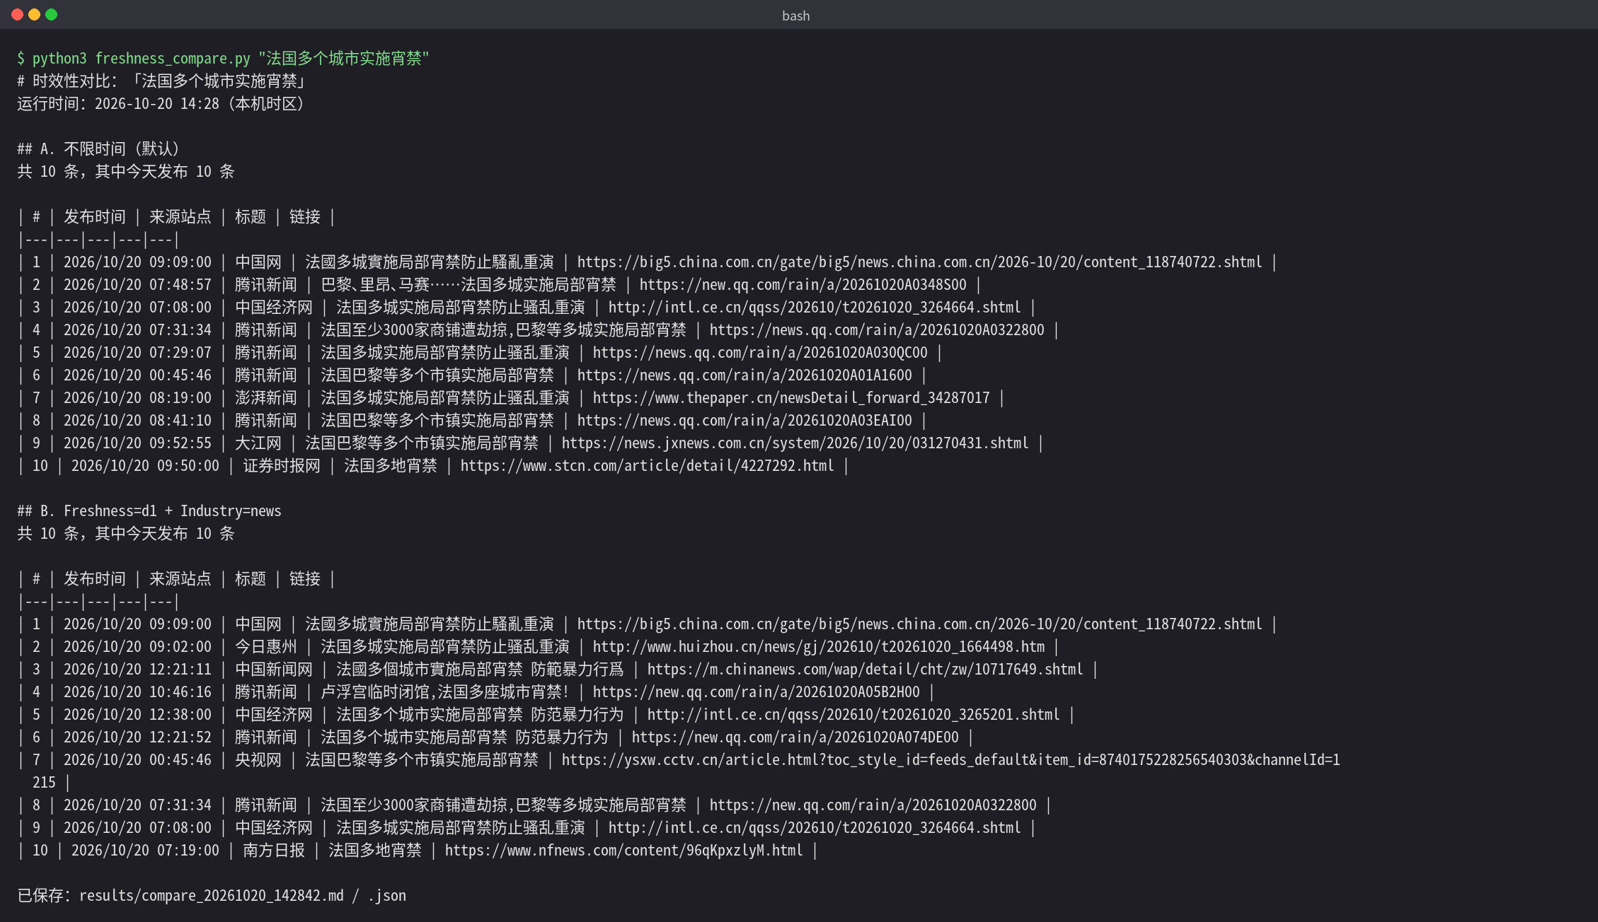Open the huizhou.cn news link
The height and width of the screenshot is (922, 1598).
[818, 647]
